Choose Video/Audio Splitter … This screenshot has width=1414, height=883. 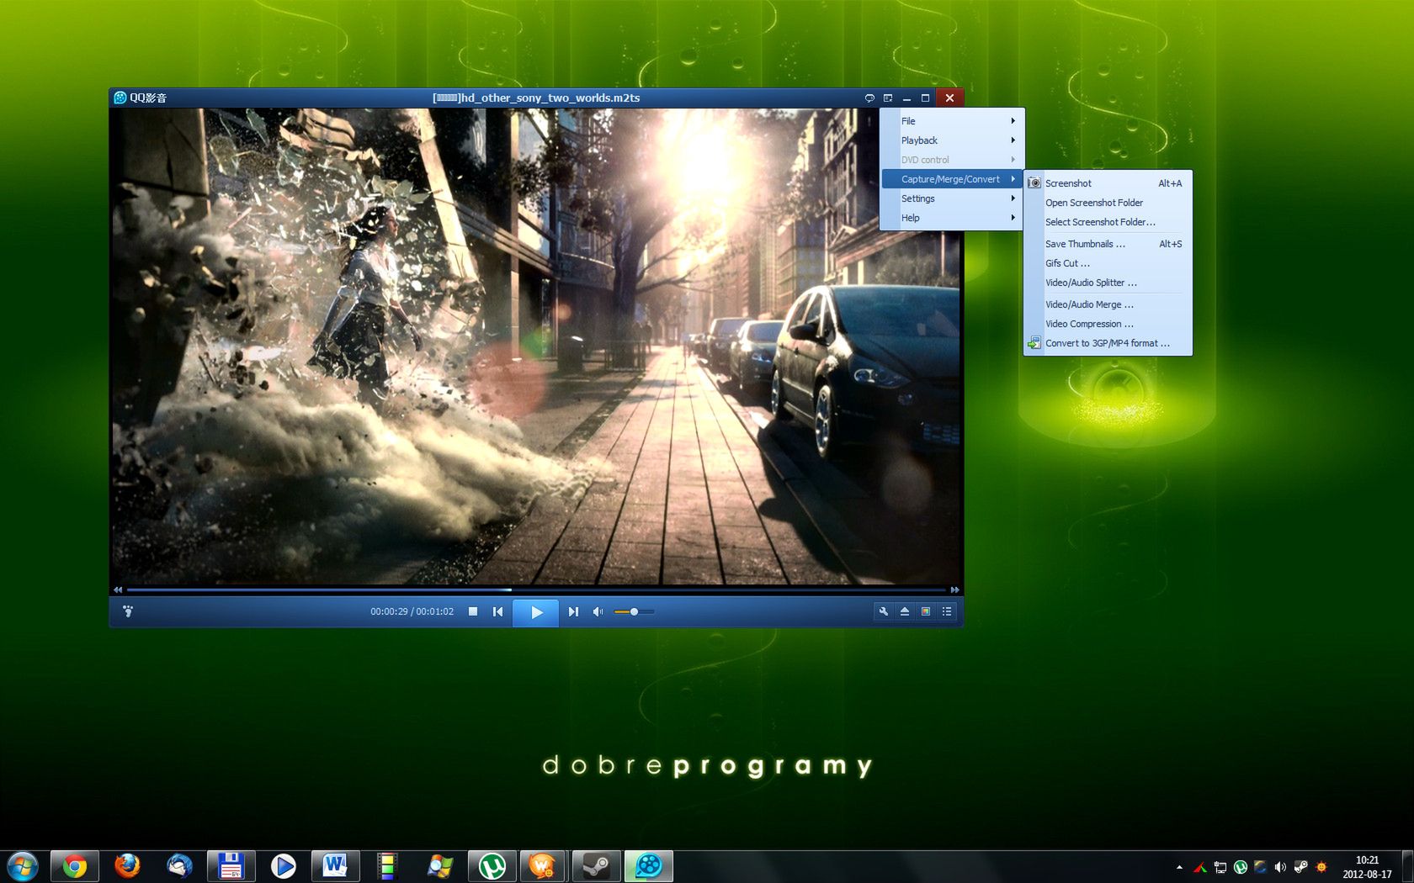(1108, 283)
